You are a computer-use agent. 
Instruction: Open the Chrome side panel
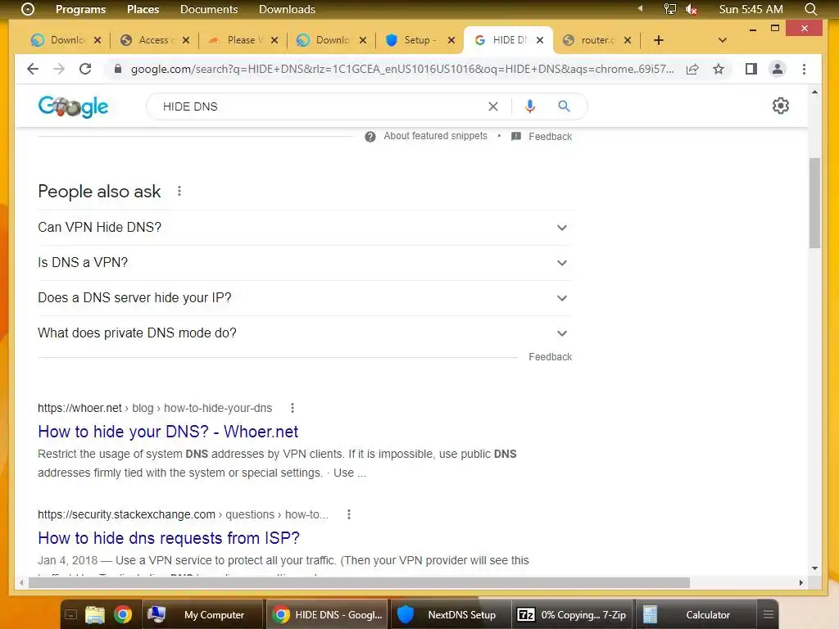point(751,69)
